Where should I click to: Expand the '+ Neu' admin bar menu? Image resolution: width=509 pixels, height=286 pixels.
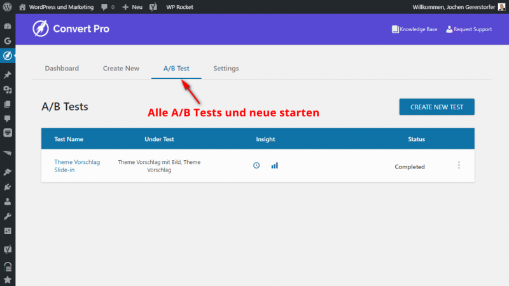pyautogui.click(x=132, y=7)
